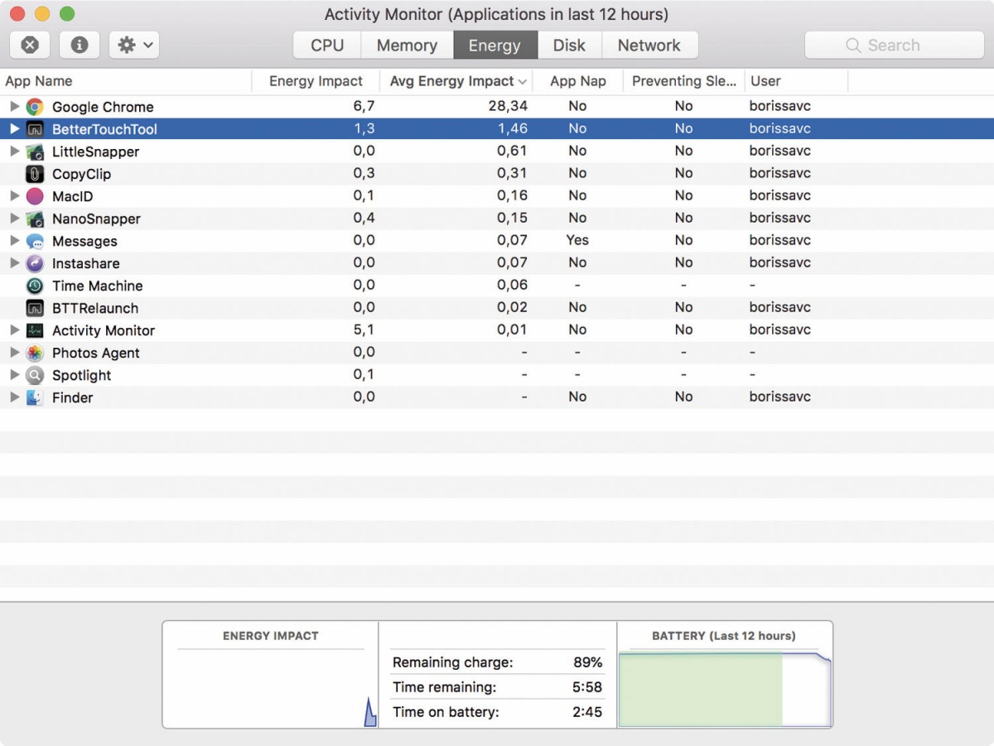Sort by Preventing Sleep column header
The width and height of the screenshot is (994, 746).
coord(683,81)
